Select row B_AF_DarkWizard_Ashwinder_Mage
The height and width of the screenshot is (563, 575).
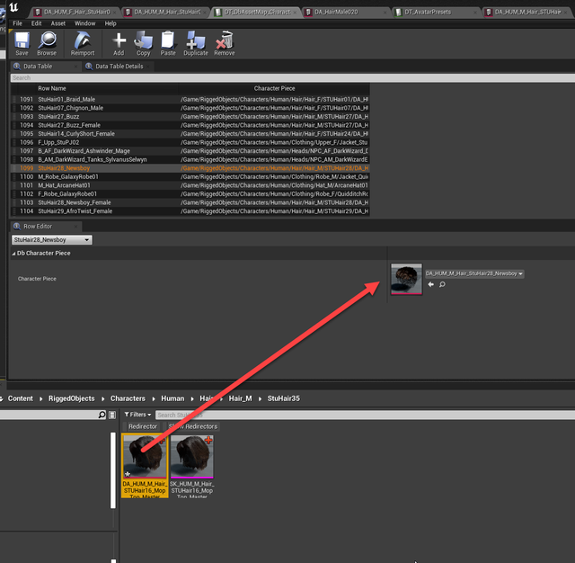tap(190, 151)
